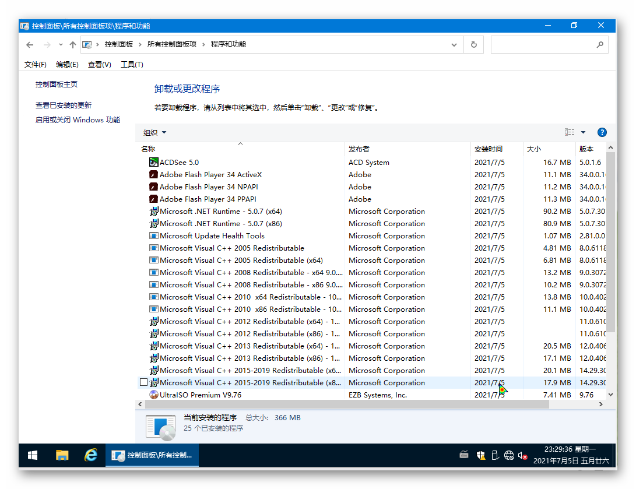The image size is (636, 489).
Task: Click the vertical scrollbar down arrow
Action: (610, 395)
